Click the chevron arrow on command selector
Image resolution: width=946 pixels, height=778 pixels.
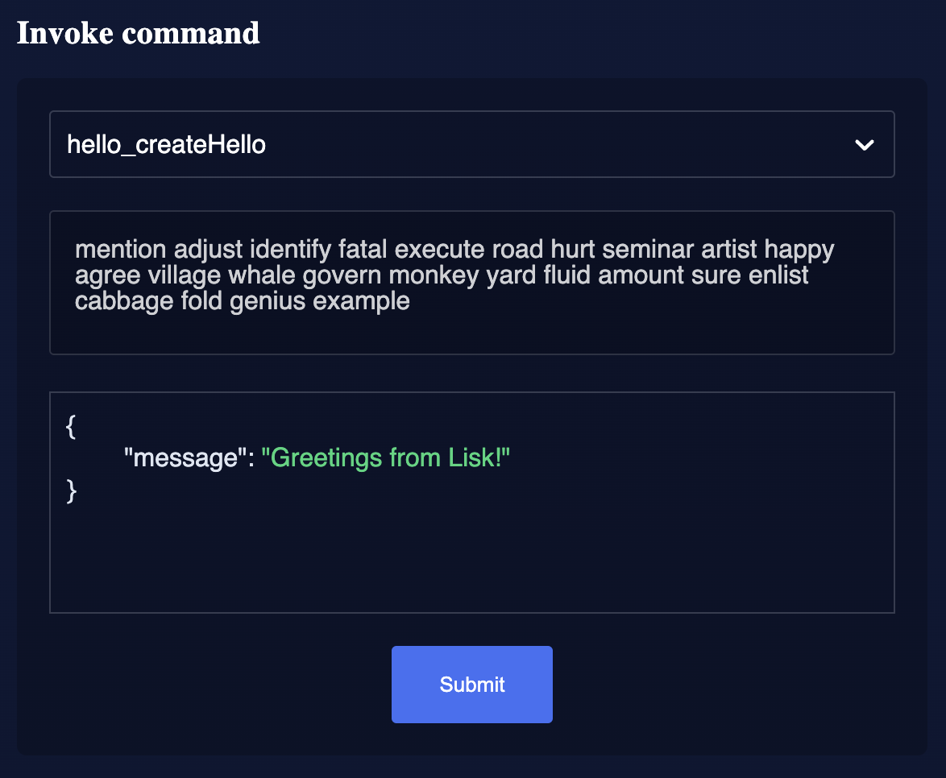point(864,146)
